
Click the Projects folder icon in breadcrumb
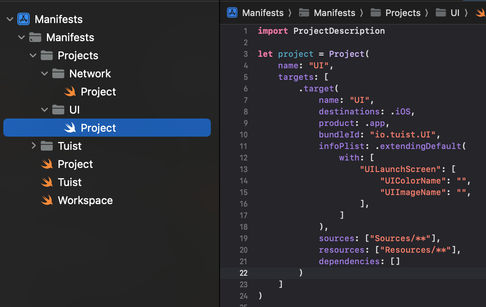point(376,13)
